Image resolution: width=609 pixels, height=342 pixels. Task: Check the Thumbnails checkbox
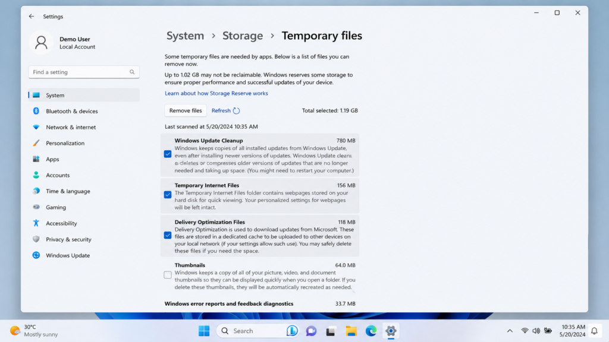coord(168,275)
